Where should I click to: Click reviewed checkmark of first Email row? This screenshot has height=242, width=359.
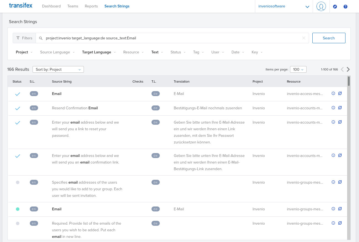18,94
